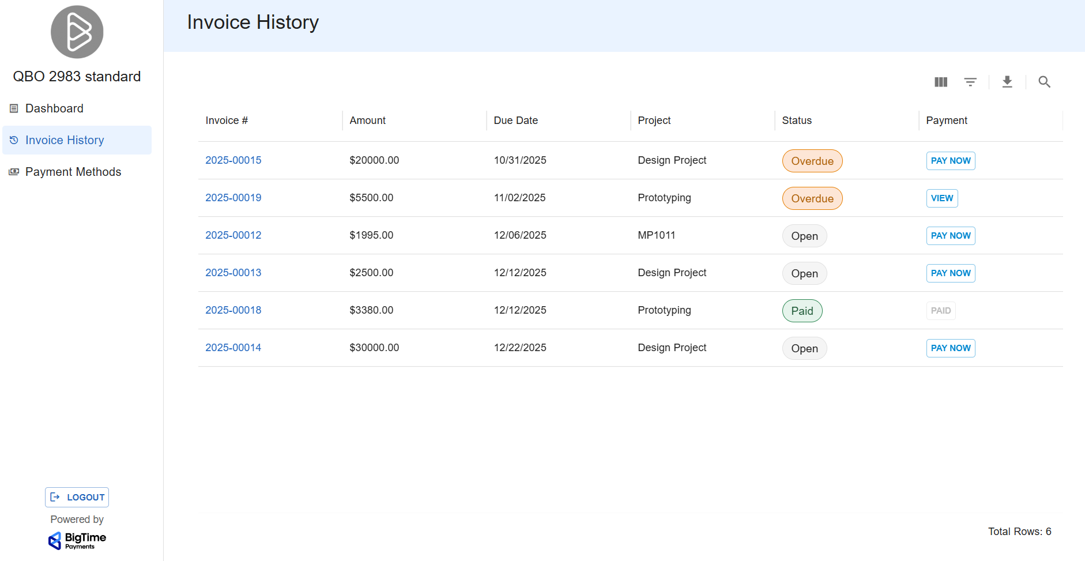Viewport: 1085px width, 561px height.
Task: Open invoice link 2025-00013
Action: (233, 273)
